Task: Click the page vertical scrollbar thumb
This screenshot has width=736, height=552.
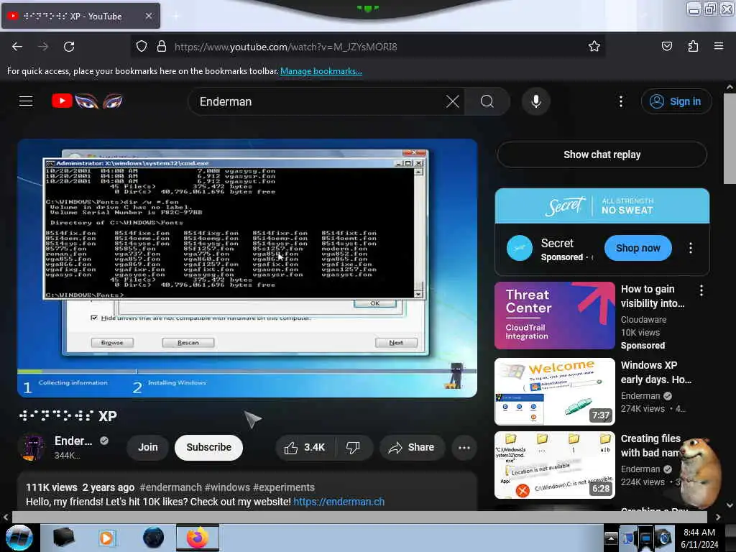Action: pyautogui.click(x=730, y=139)
